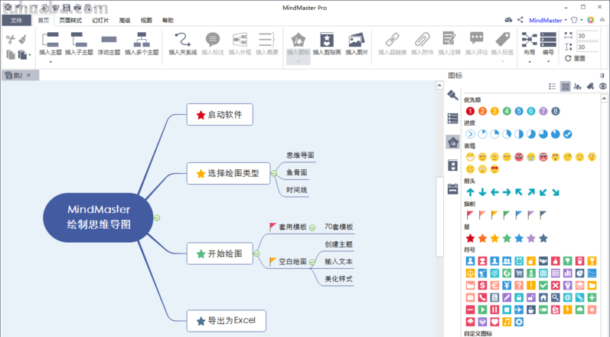610x337 pixels.
Task: Click the vertical spacing input field
Action: (587, 47)
